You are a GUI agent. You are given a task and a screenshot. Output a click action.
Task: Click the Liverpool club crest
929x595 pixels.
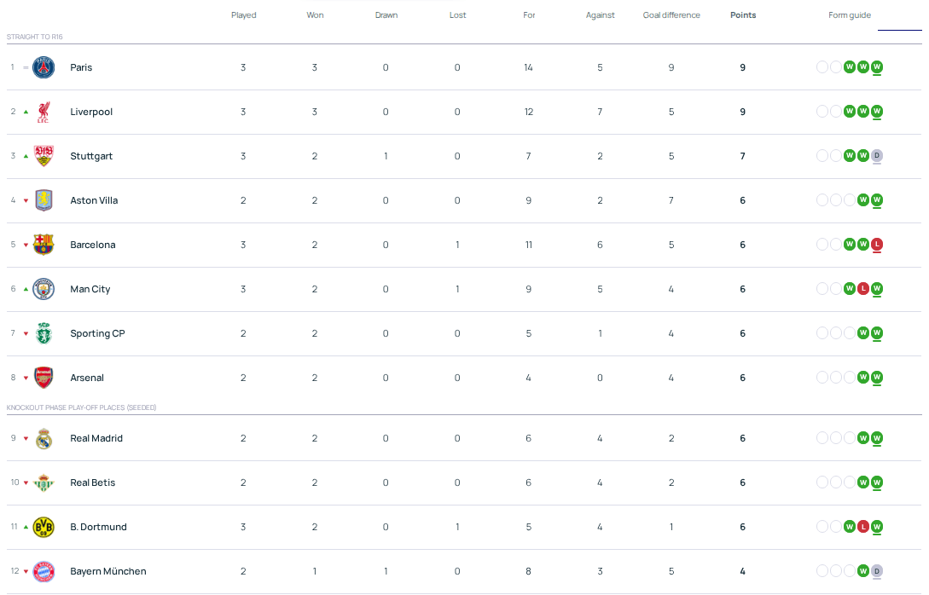44,112
